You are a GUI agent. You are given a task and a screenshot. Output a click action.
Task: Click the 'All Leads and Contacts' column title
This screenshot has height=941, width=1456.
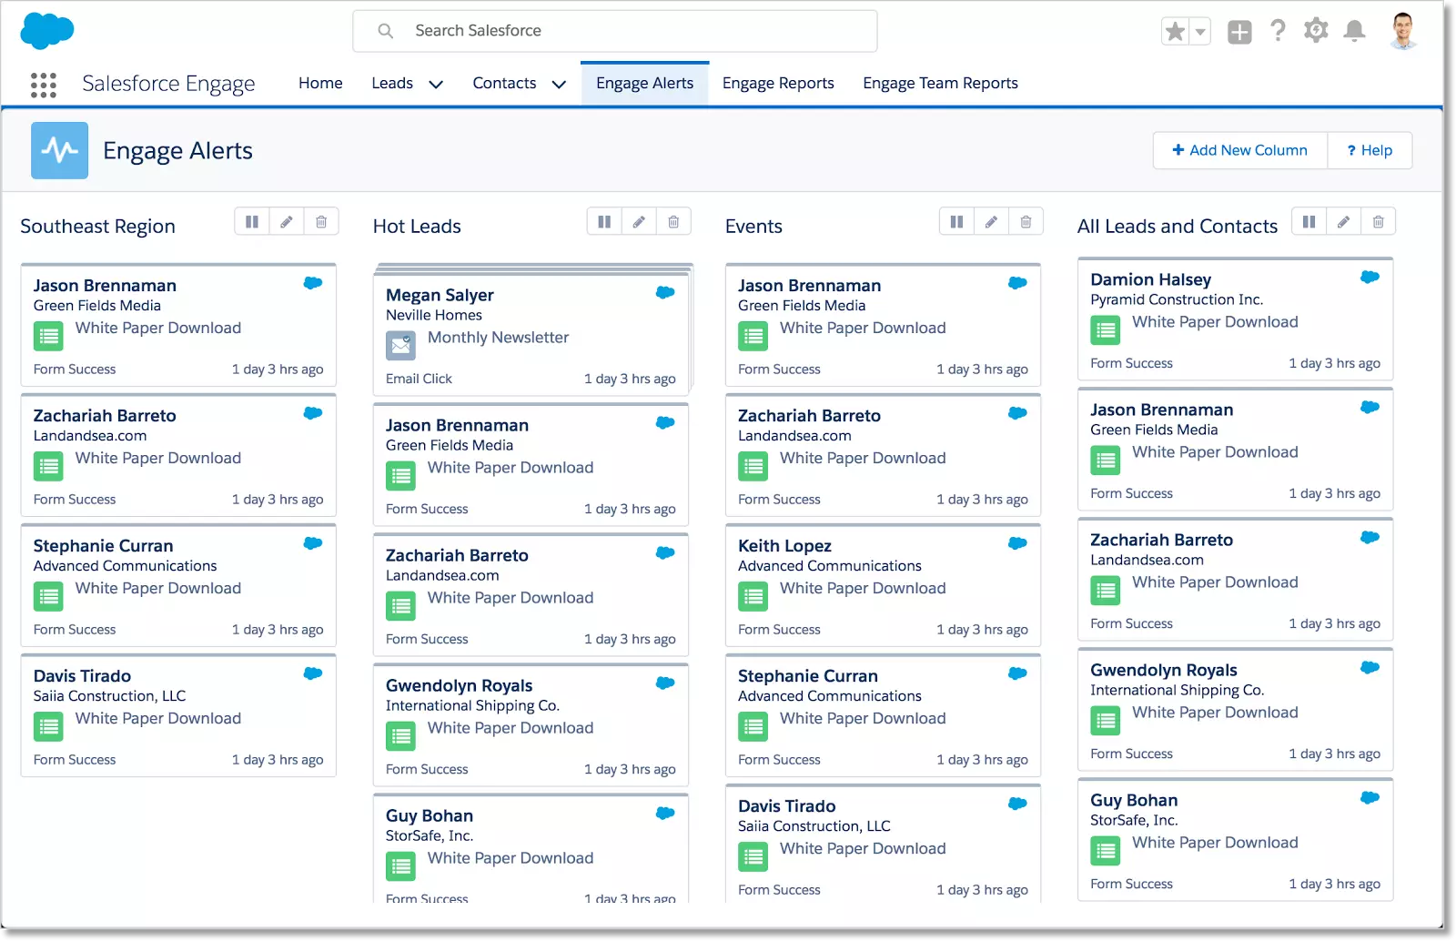point(1178,227)
